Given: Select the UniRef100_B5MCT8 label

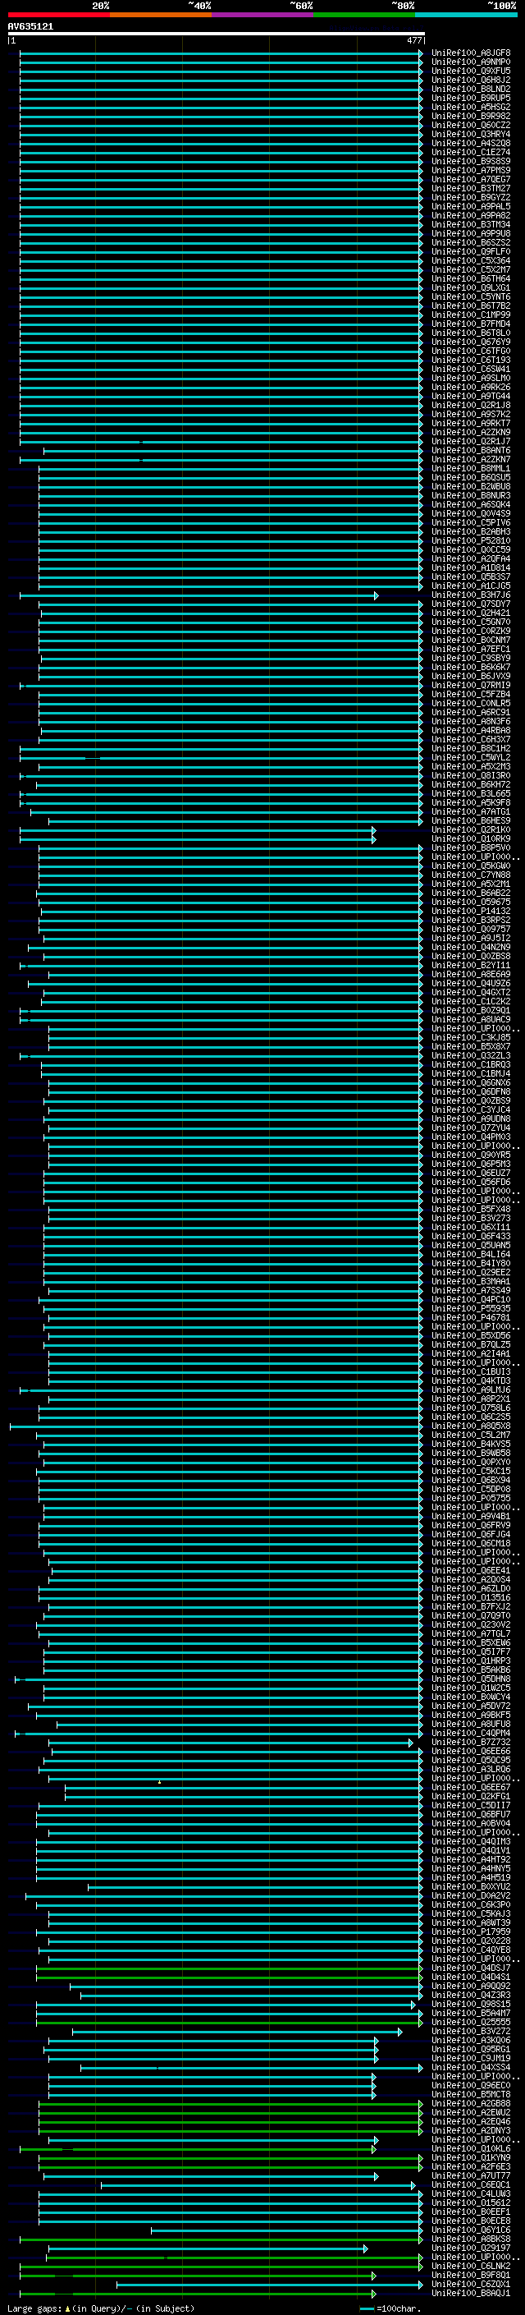Looking at the screenshot, I should point(471,2094).
